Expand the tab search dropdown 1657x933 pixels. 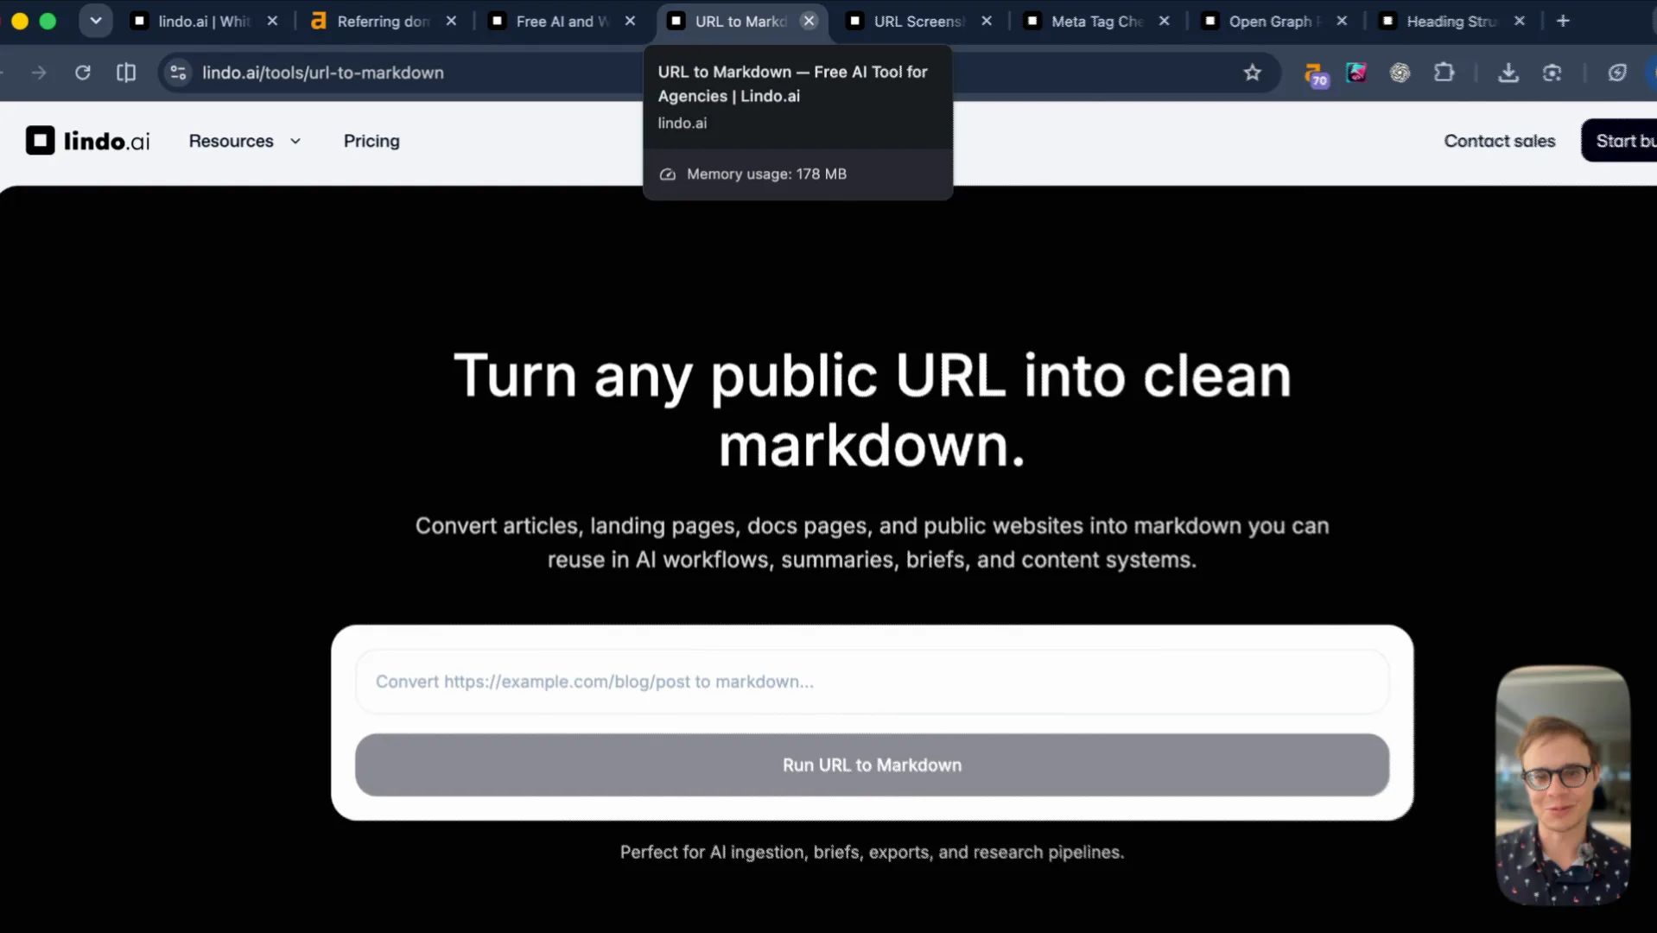[96, 21]
